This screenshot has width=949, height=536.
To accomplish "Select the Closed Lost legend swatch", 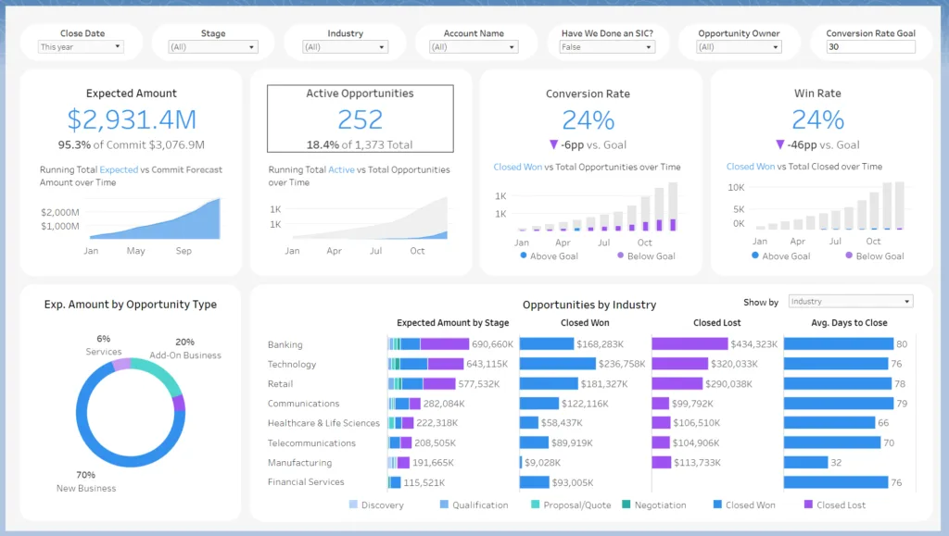I will (x=808, y=505).
